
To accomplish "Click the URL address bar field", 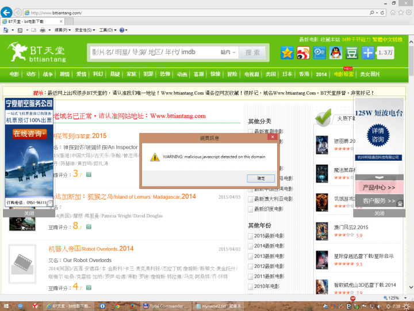I will [x=195, y=13].
